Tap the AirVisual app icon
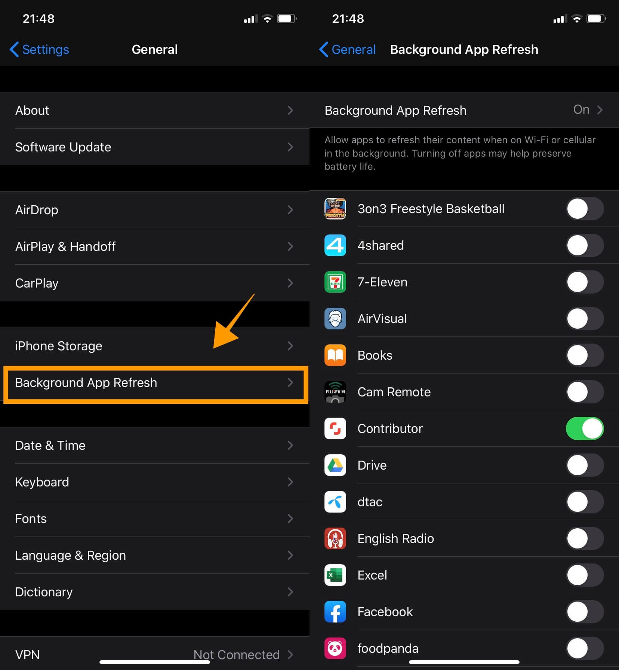Image resolution: width=619 pixels, height=670 pixels. pos(335,319)
